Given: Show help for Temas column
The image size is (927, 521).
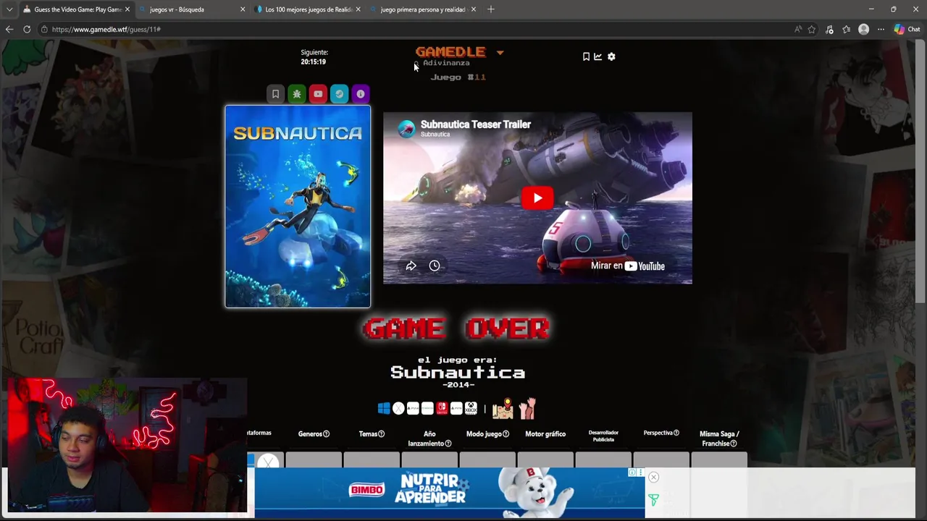Looking at the screenshot, I should (x=381, y=434).
